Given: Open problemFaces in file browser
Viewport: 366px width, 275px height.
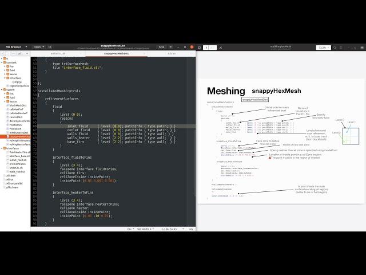Looking at the screenshot, I should pyautogui.click(x=18, y=164).
